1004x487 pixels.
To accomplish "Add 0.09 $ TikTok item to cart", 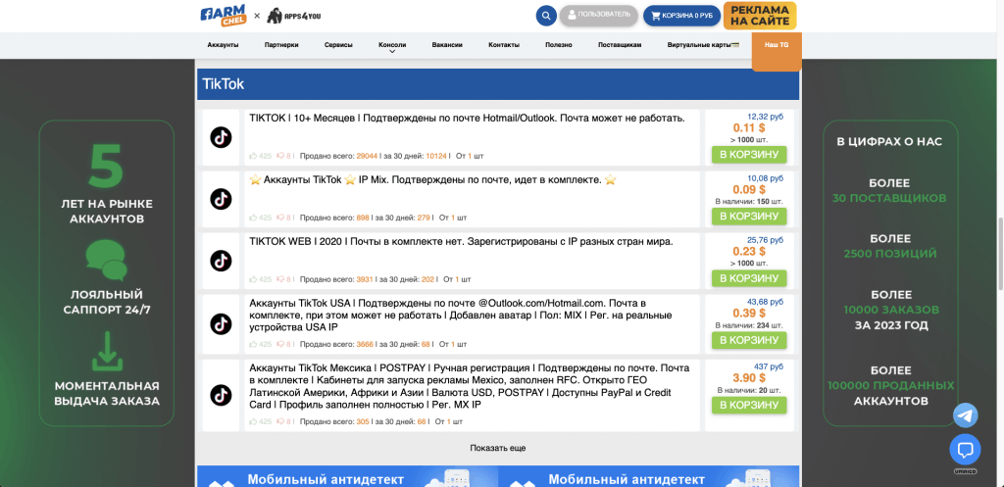I will click(748, 217).
